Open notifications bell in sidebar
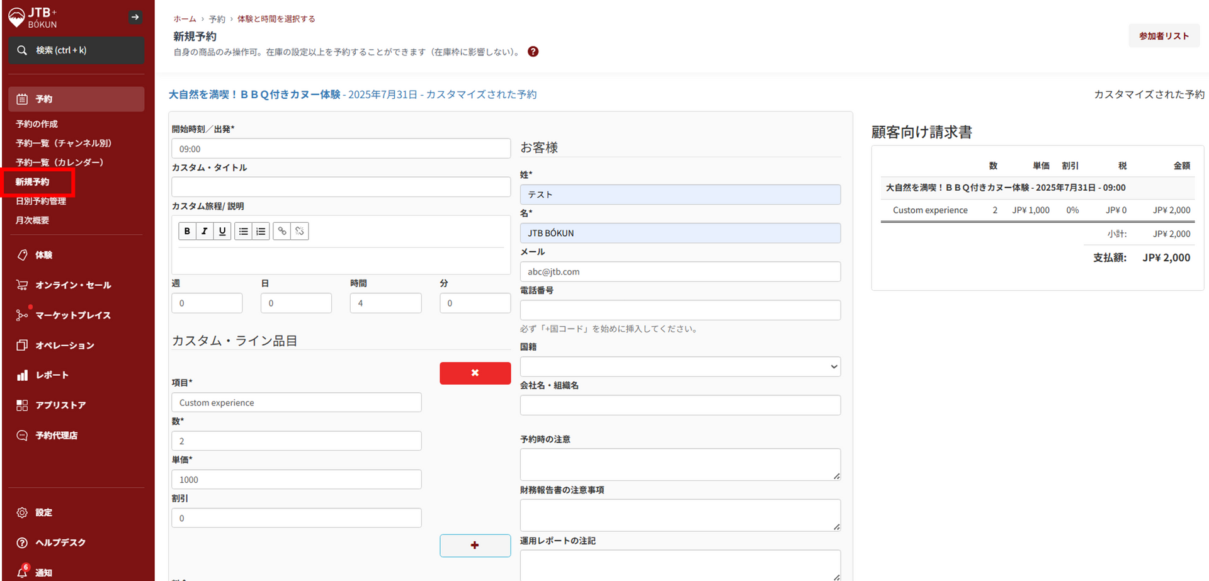1209x581 pixels. coord(23,572)
